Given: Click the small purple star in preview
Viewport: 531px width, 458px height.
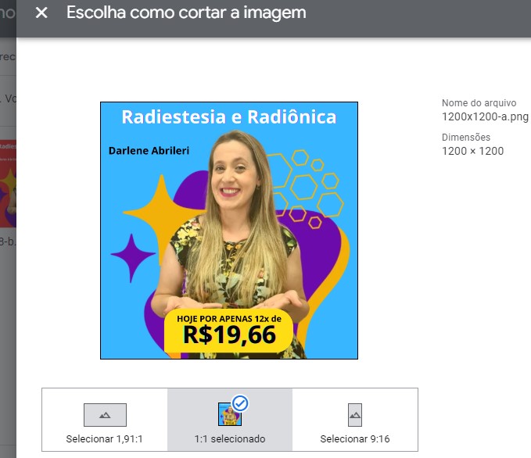Looking at the screenshot, I should [x=132, y=257].
